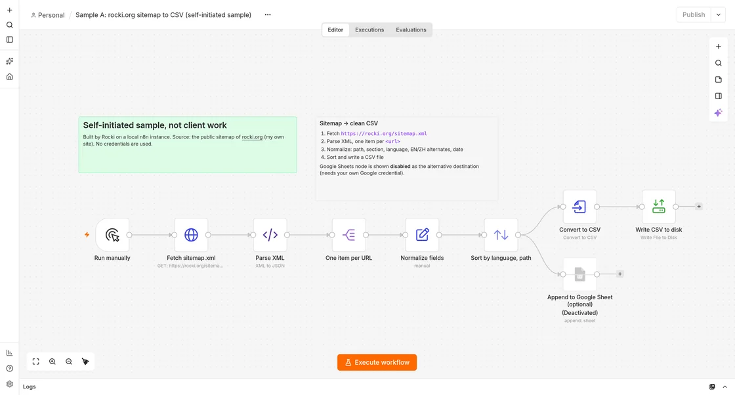Viewport: 735px width, 395px height.
Task: Zoom out on the canvas
Action: tap(69, 362)
